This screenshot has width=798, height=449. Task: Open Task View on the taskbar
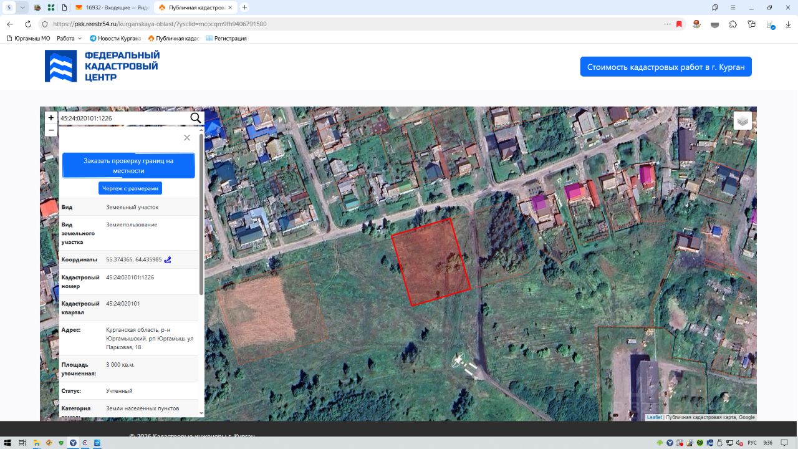22,443
